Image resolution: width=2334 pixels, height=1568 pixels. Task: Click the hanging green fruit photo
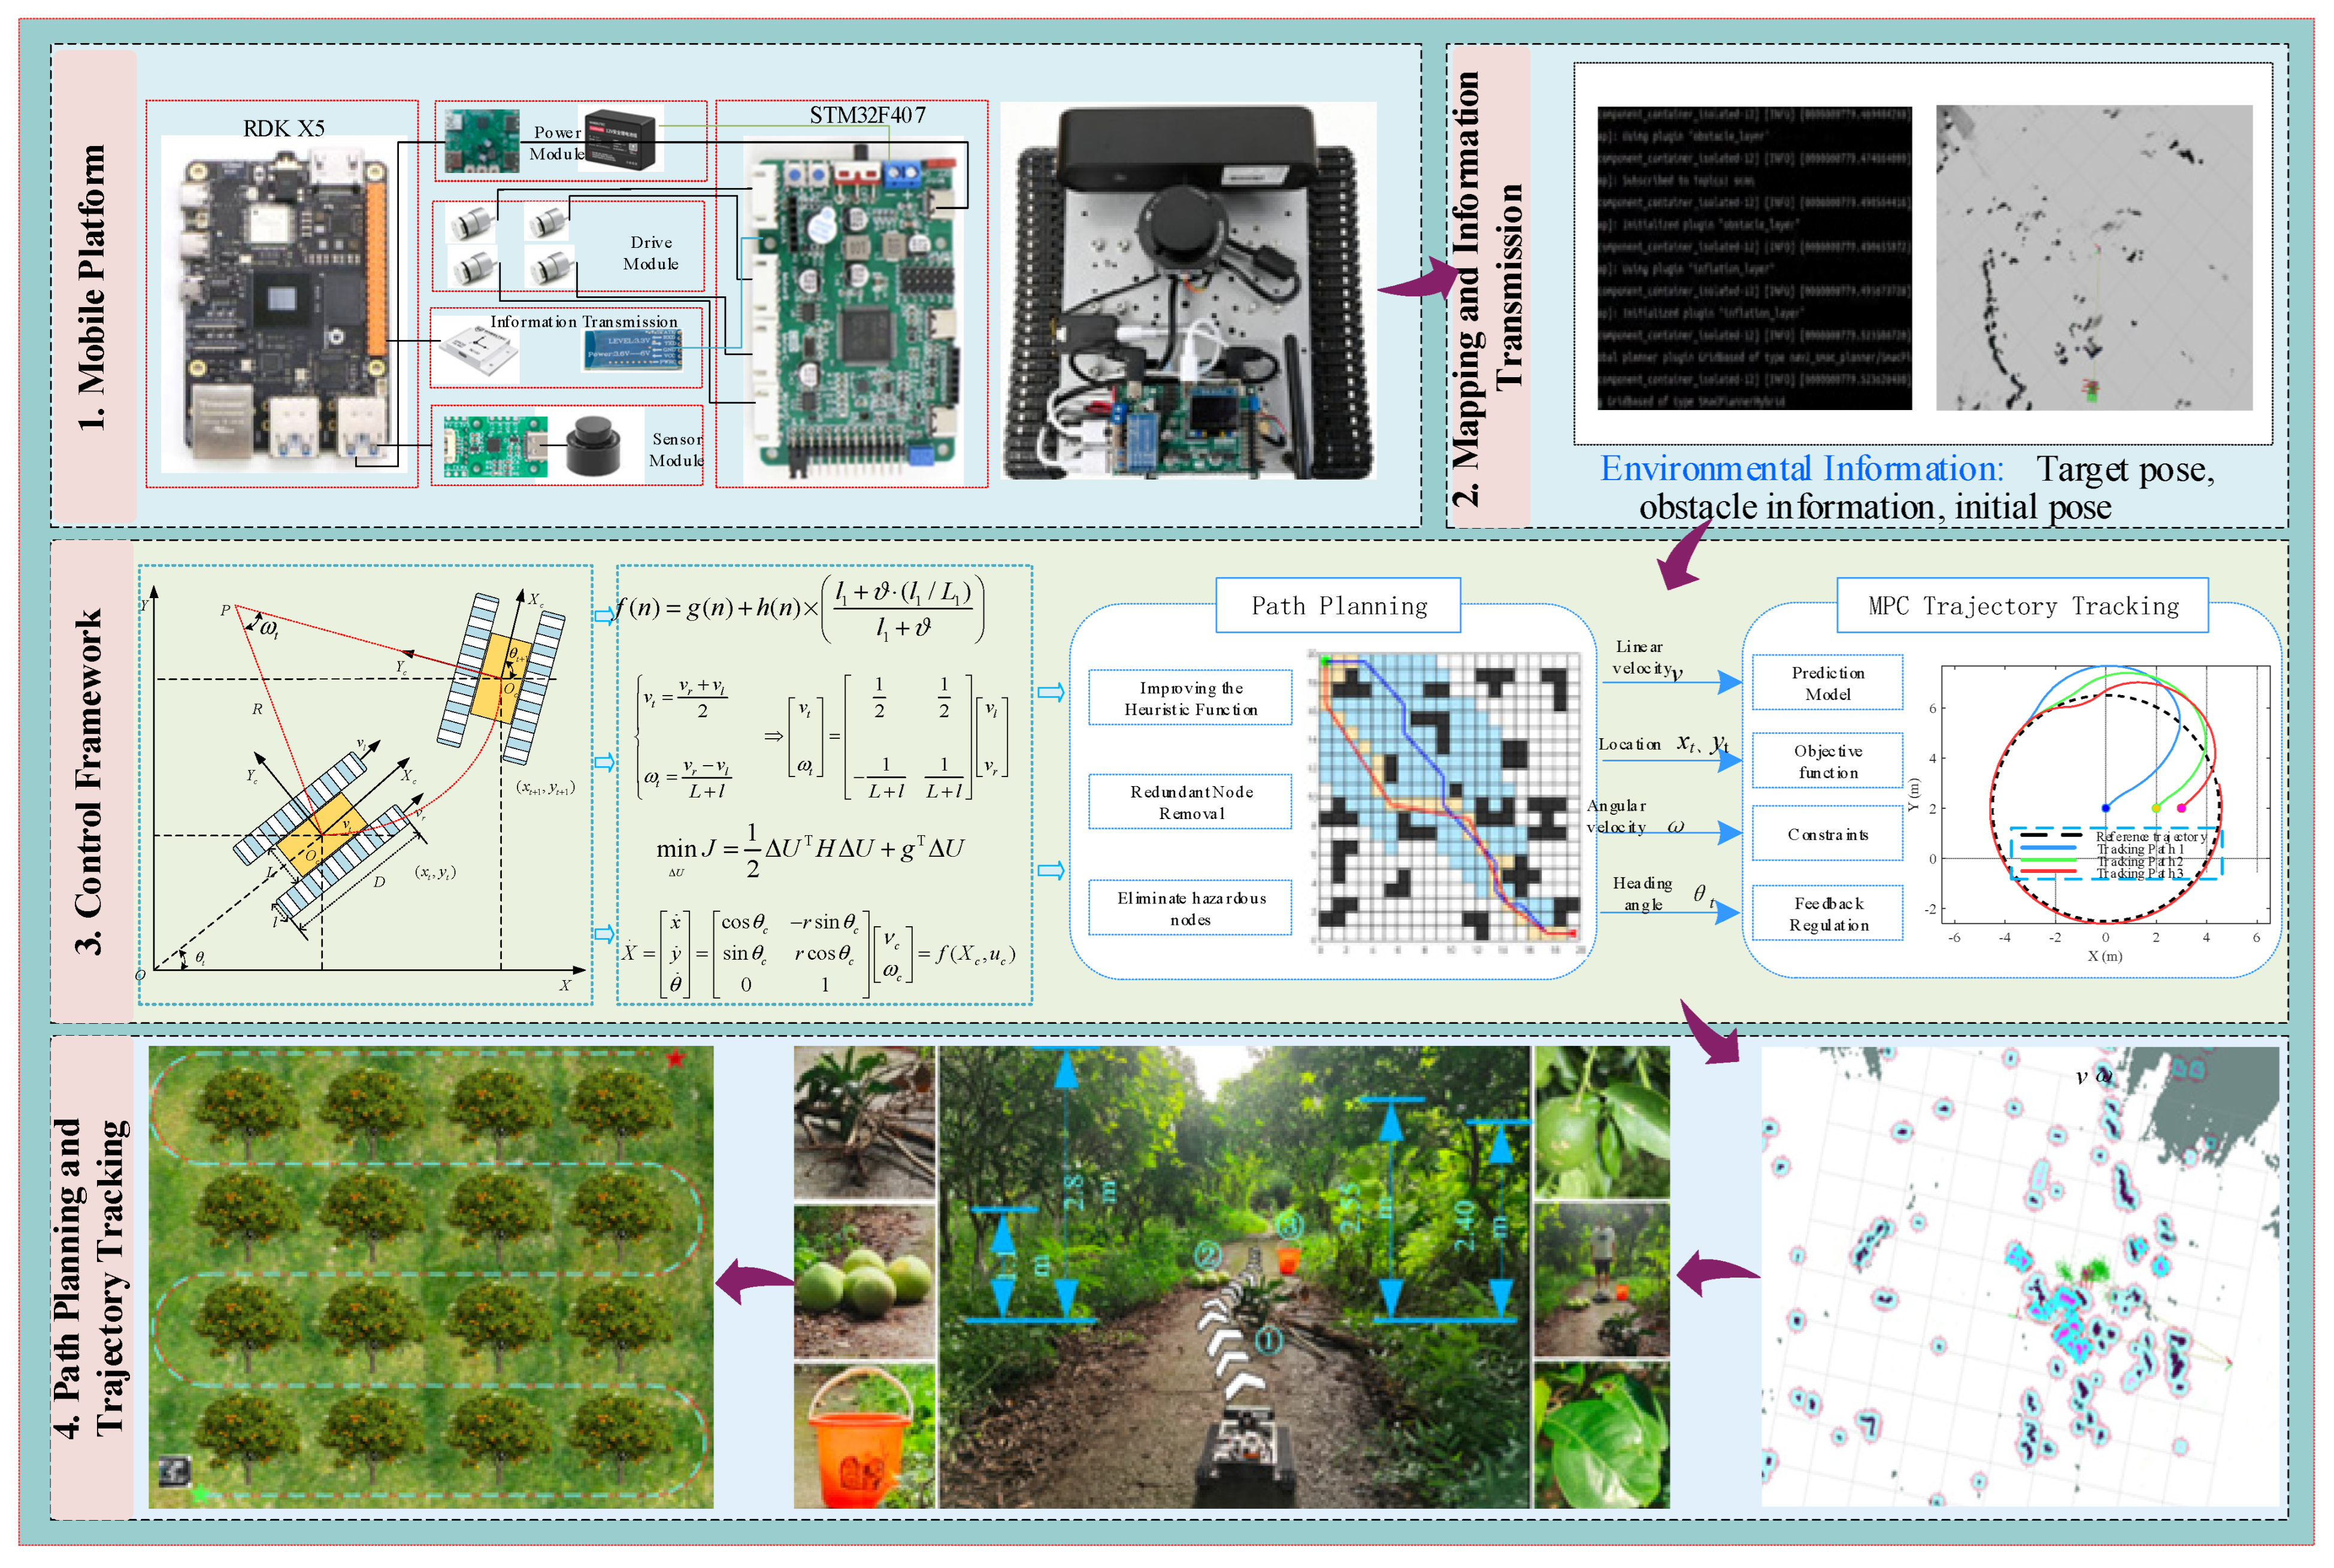[x=1602, y=1122]
